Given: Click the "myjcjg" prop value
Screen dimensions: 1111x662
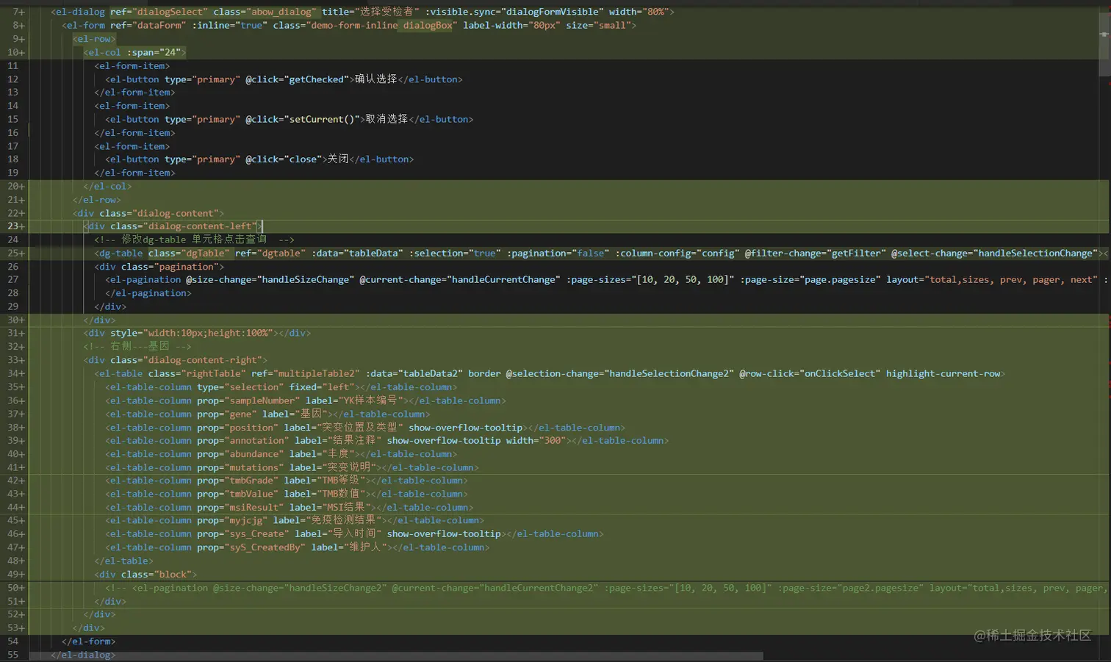Looking at the screenshot, I should (x=246, y=520).
